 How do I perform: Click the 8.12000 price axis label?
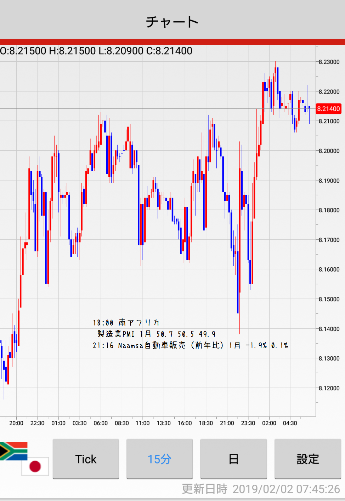coord(329,388)
